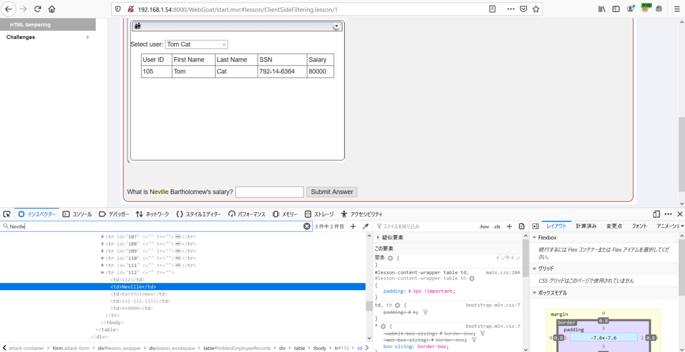Viewport: 685px width, 352px height.
Task: Reload the current page
Action: (x=38, y=9)
